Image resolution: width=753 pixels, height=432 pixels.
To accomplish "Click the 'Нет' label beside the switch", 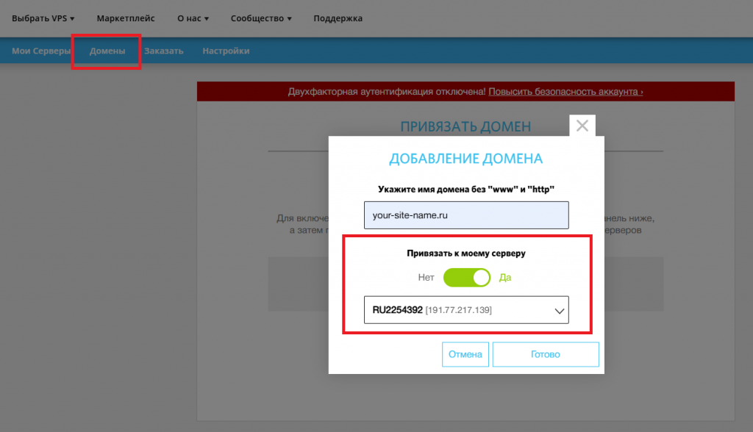I will tap(427, 278).
